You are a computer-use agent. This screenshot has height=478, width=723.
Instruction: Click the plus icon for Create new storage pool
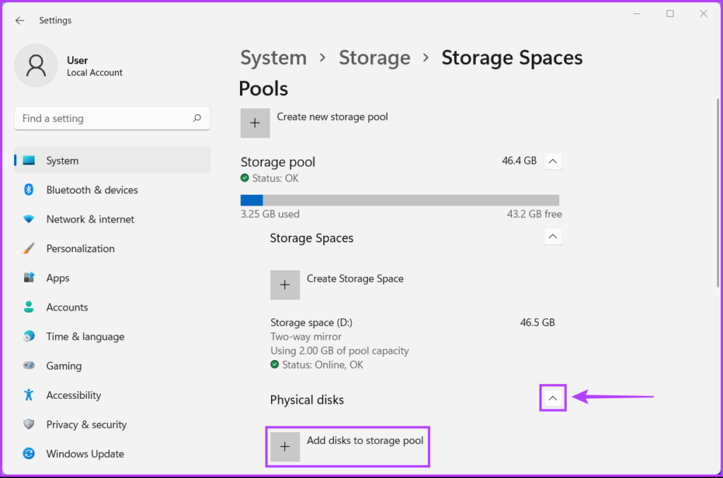pyautogui.click(x=255, y=123)
